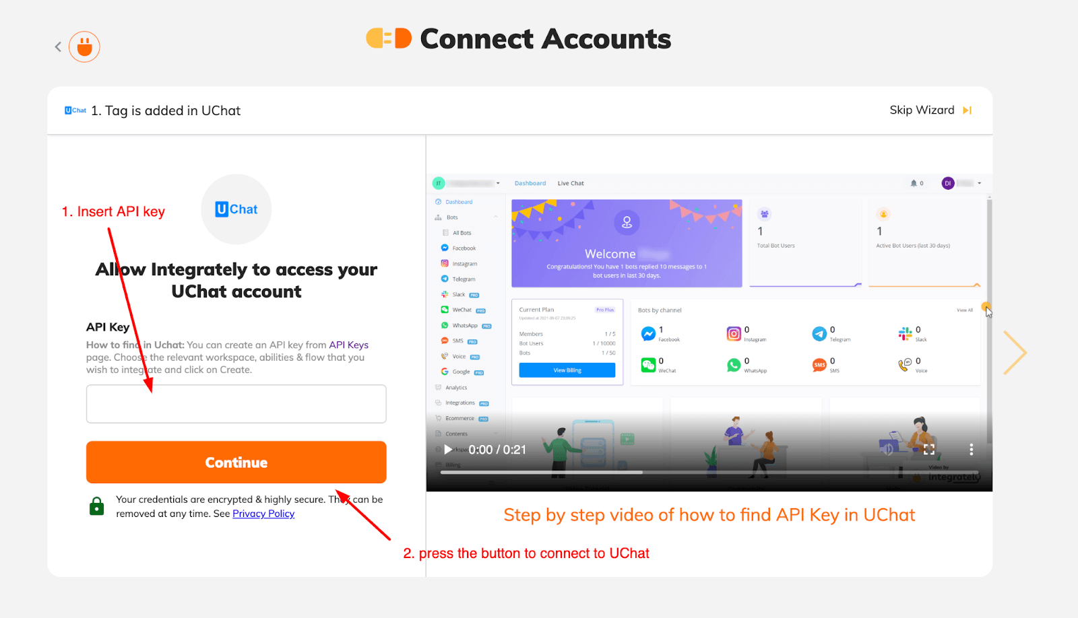Click the UChat logo circle
Viewport: 1078px width, 618px height.
[x=236, y=209]
